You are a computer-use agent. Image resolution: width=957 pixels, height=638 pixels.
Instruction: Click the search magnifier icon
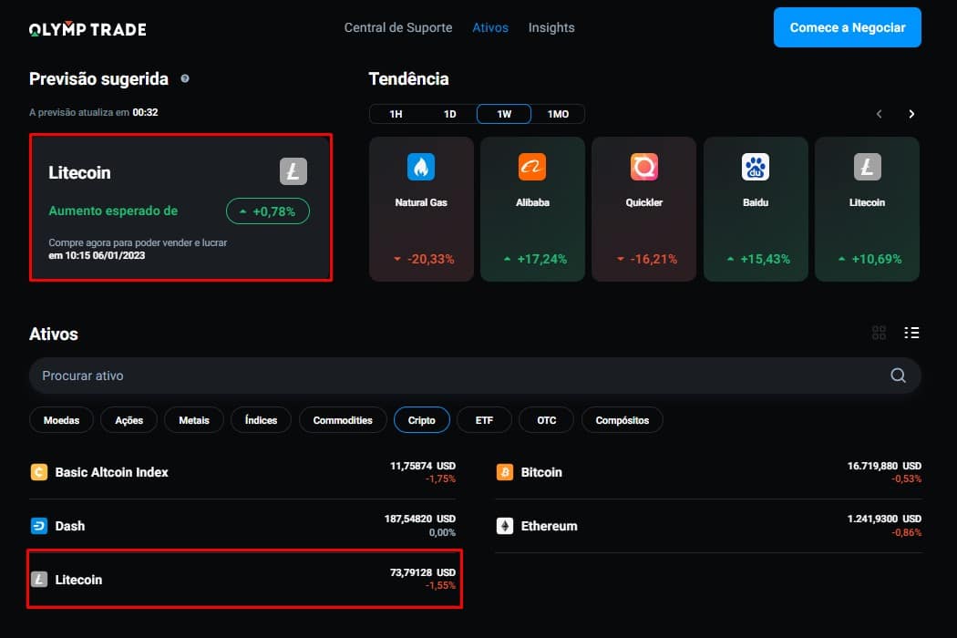[898, 376]
